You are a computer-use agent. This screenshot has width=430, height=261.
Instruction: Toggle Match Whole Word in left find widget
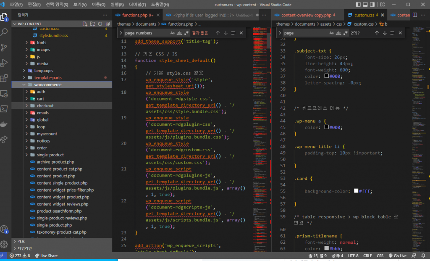tap(179, 33)
